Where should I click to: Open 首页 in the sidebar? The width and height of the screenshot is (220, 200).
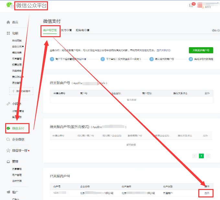[x=15, y=22]
